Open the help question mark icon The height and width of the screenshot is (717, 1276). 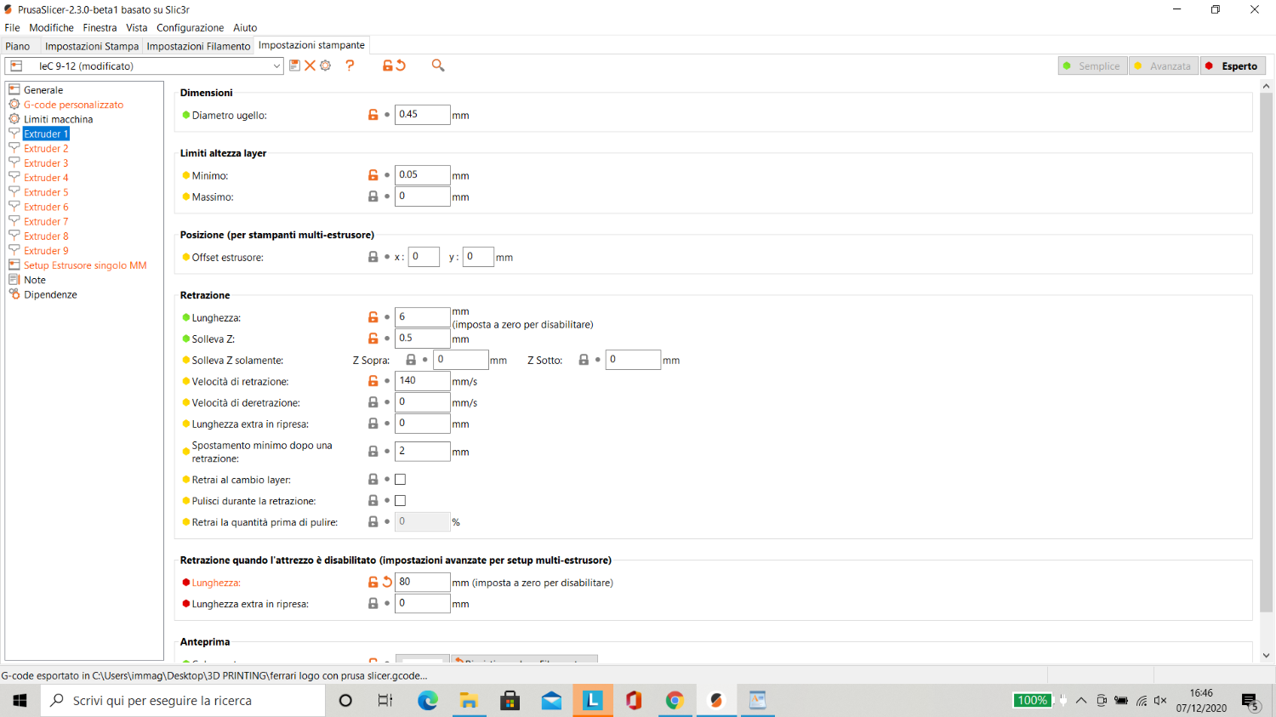coord(350,65)
